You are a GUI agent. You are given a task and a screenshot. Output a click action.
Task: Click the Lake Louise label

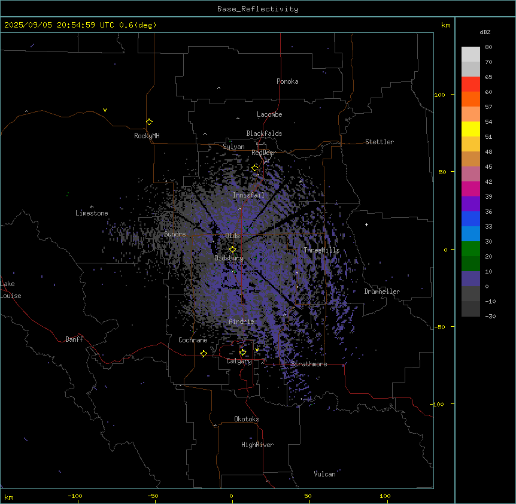pyautogui.click(x=11, y=290)
